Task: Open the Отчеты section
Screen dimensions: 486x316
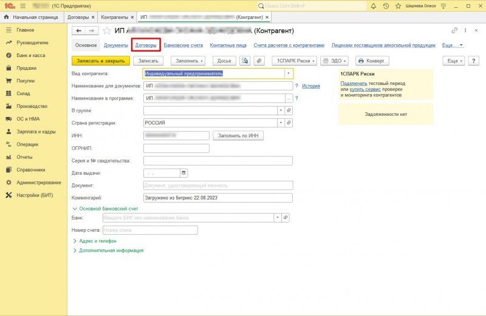Action: 24,157
